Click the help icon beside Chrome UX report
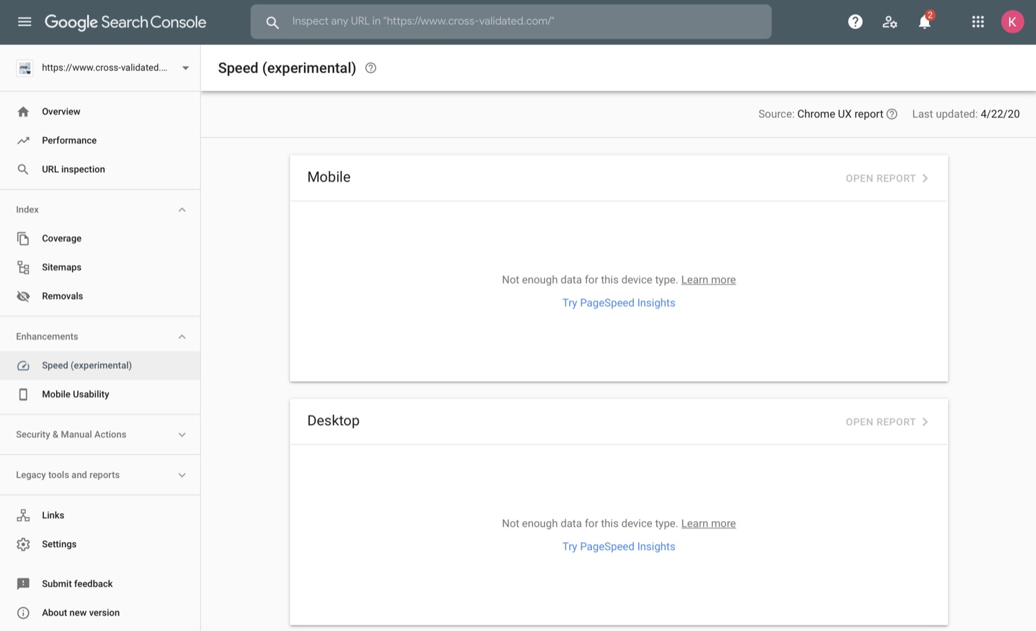The width and height of the screenshot is (1036, 631). click(x=892, y=114)
